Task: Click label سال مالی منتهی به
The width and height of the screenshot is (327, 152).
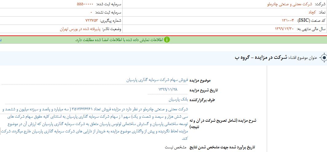Action: pos(310,29)
